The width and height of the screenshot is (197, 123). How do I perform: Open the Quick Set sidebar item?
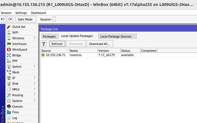[19, 27]
